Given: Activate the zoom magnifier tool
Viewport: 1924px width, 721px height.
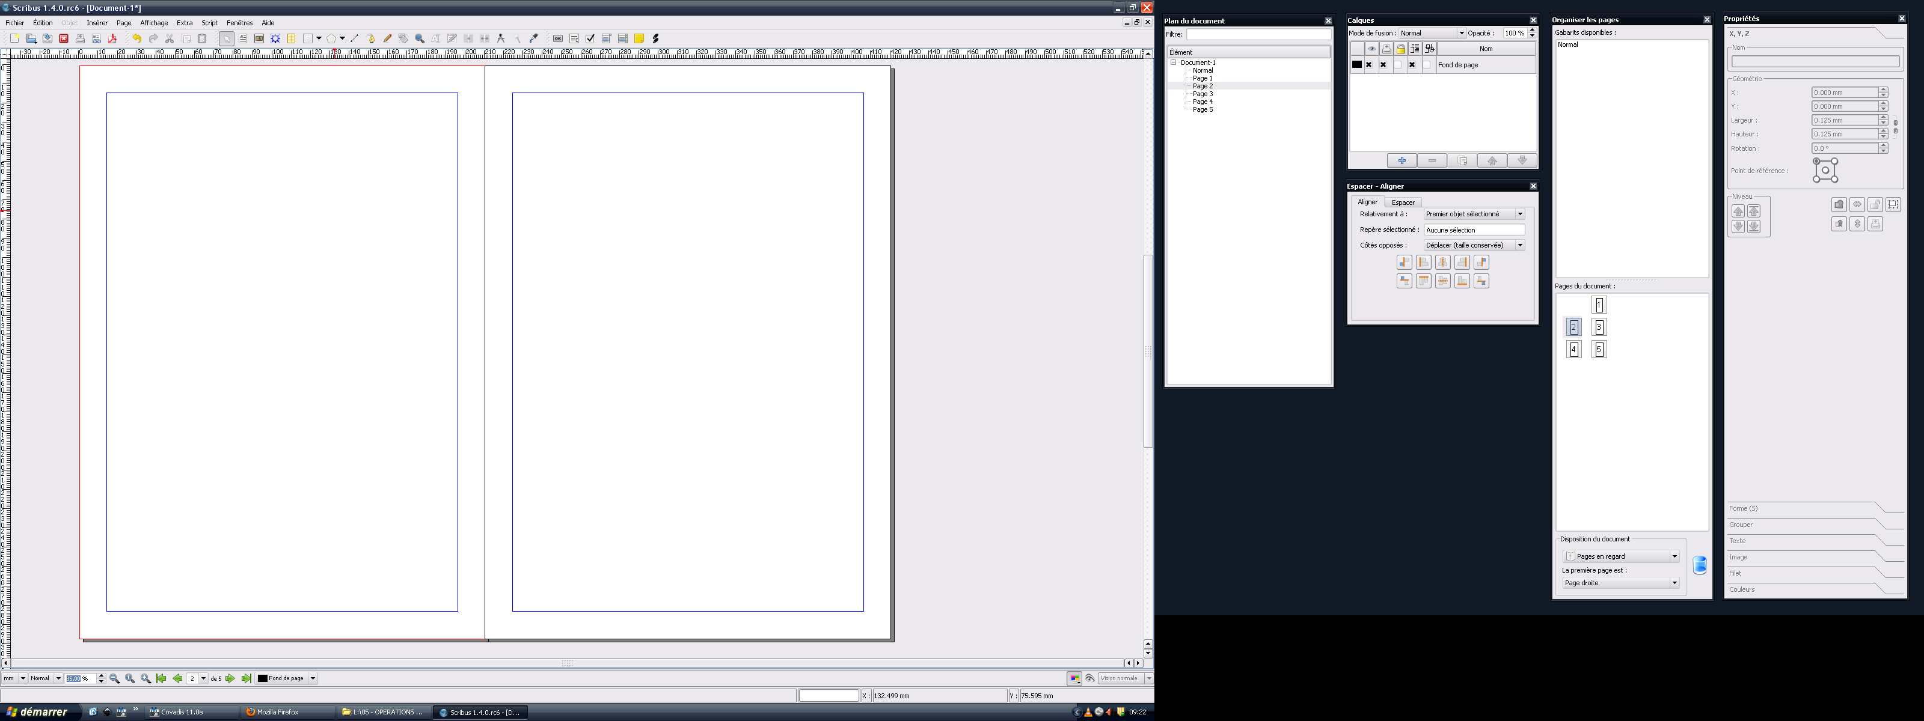Looking at the screenshot, I should [420, 39].
